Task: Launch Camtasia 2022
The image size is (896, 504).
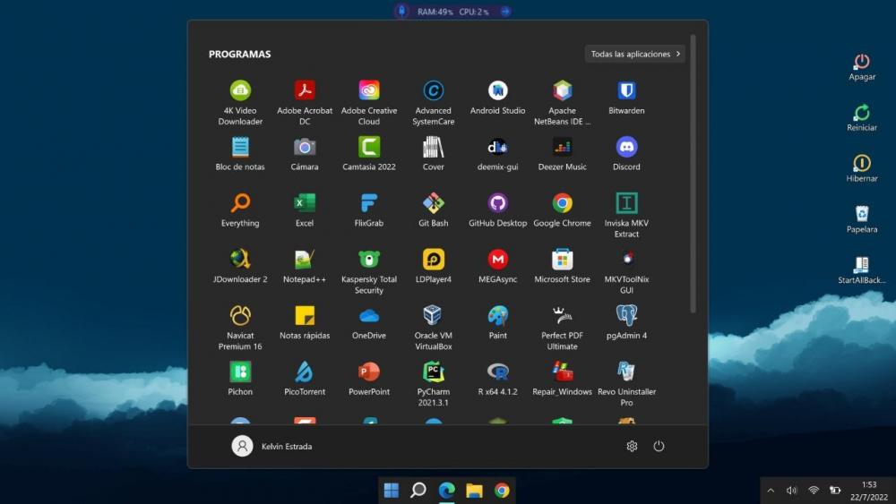Action: [x=368, y=148]
